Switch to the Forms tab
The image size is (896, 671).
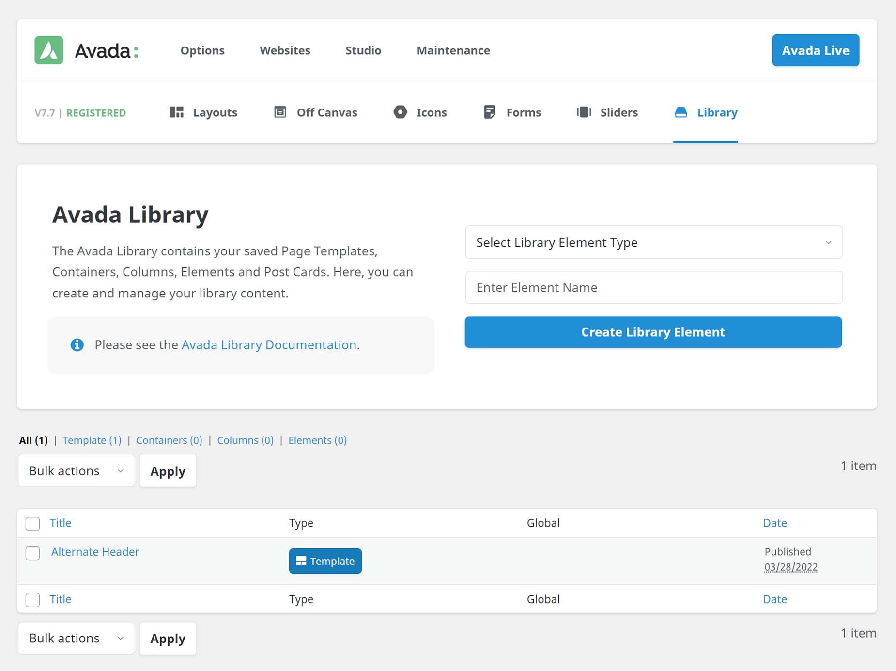(x=512, y=112)
